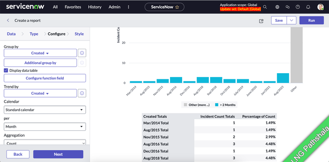
Task: Open the global search icon
Action: tap(265, 7)
